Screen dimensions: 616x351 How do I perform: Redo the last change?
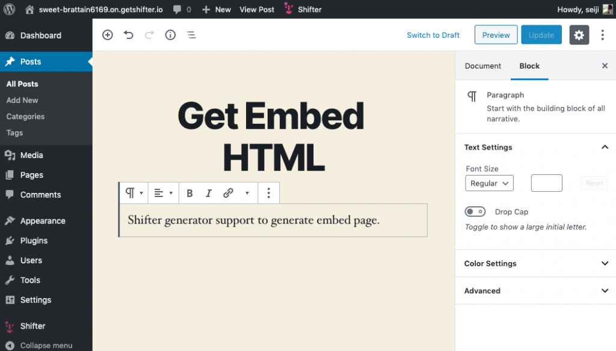pyautogui.click(x=149, y=35)
